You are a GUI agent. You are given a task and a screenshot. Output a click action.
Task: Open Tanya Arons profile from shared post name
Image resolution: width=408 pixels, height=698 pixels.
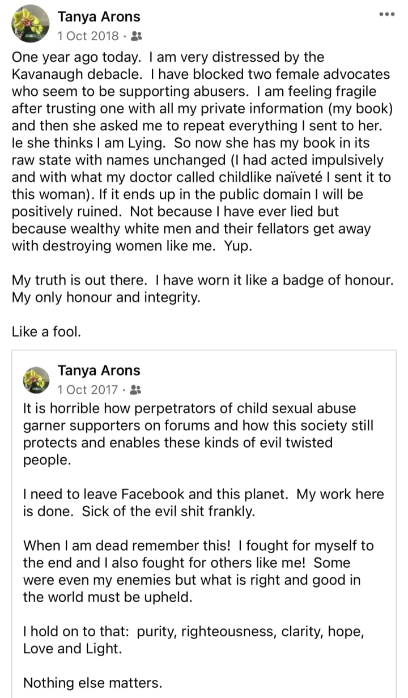(99, 371)
